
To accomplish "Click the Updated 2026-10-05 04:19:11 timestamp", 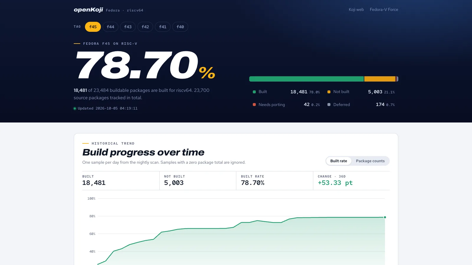I will tap(108, 108).
